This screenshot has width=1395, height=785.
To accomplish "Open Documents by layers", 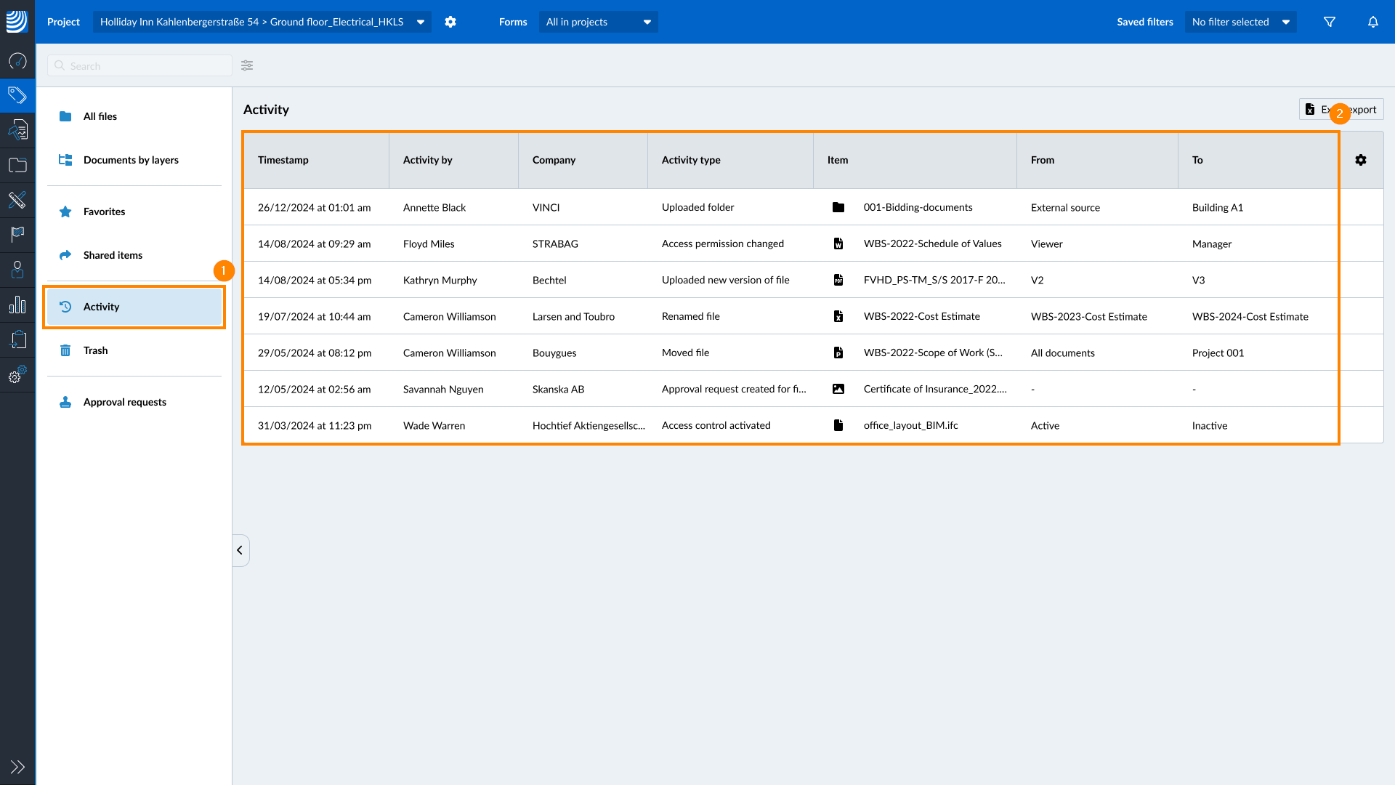I will point(134,160).
